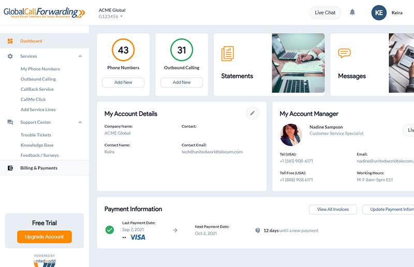Click the green payment checkmark icon
The image size is (414, 267).
coord(110,230)
